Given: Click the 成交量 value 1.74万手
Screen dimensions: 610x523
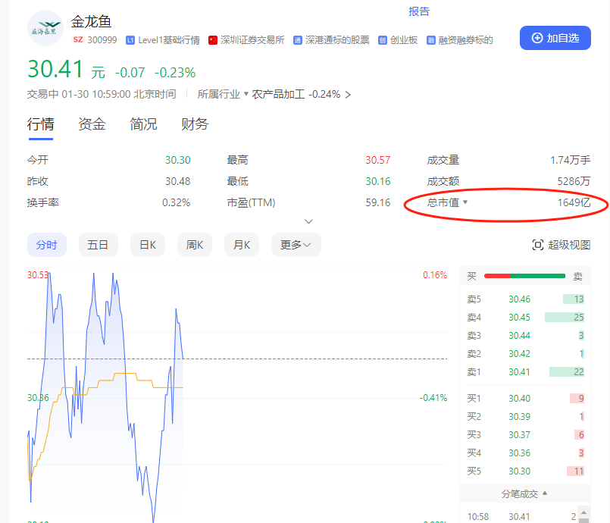Looking at the screenshot, I should (x=571, y=160).
